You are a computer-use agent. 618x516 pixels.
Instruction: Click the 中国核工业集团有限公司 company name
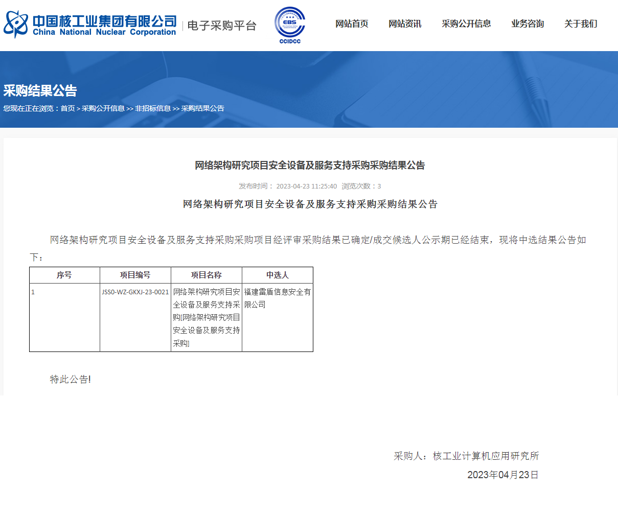[105, 21]
